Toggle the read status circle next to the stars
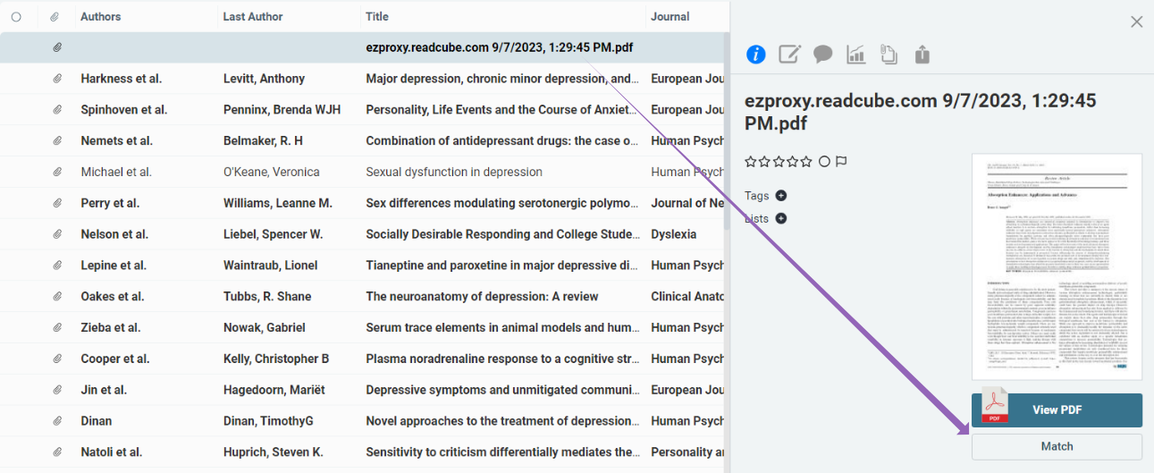This screenshot has width=1154, height=473. [x=824, y=162]
